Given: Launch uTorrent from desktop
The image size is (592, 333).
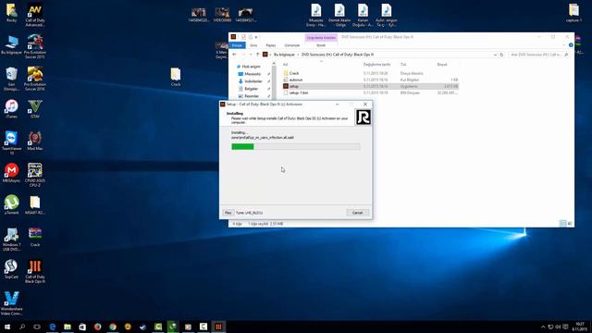Looking at the screenshot, I should (11, 205).
